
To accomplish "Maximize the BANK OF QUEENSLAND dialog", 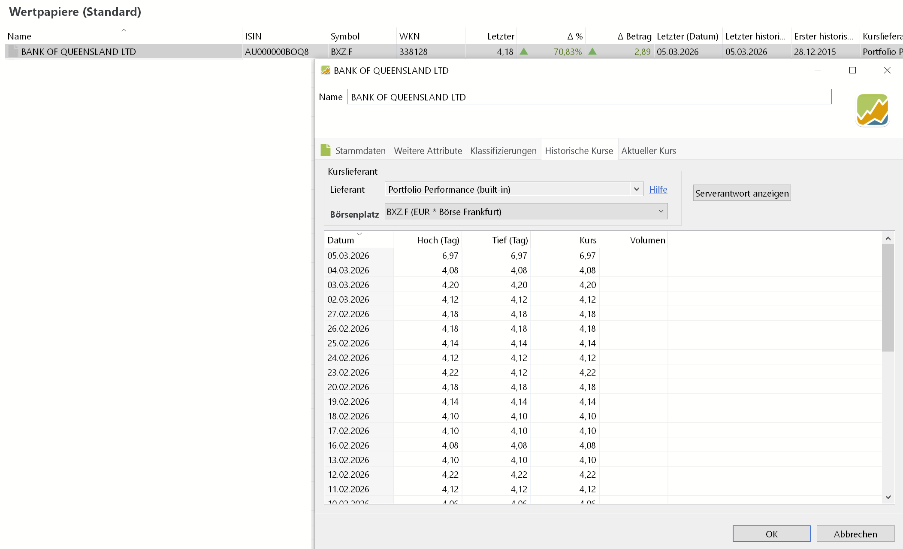I will (x=852, y=70).
